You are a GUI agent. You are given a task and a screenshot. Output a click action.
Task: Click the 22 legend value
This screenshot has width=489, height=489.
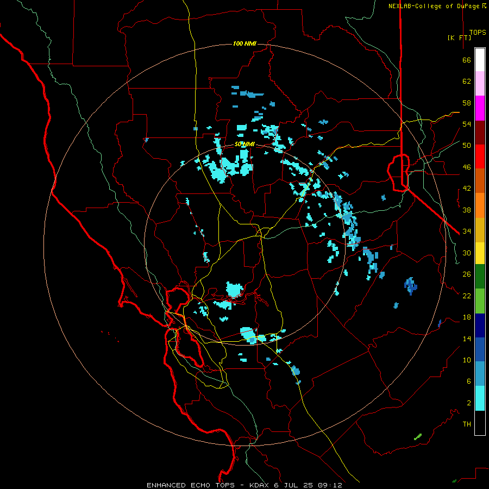click(467, 296)
